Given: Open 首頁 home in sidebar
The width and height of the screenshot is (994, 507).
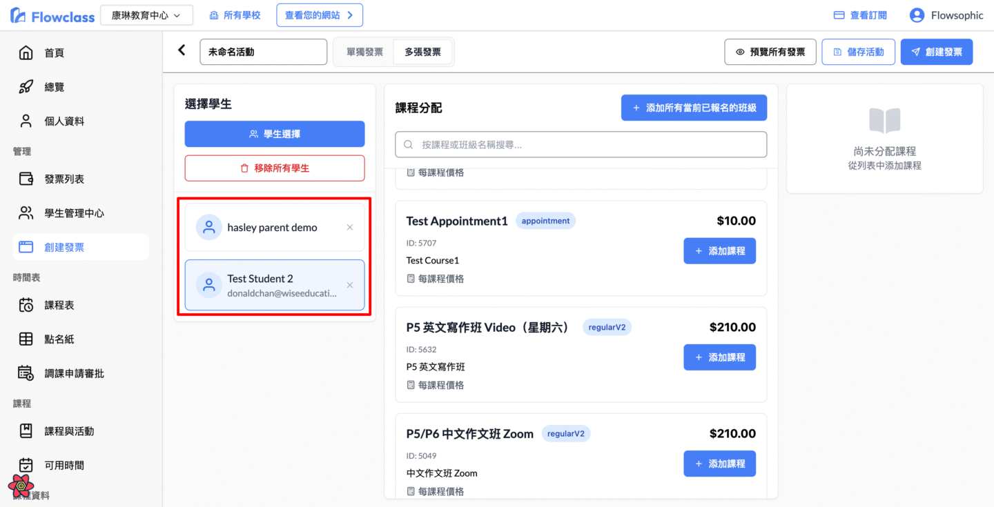Looking at the screenshot, I should (55, 53).
